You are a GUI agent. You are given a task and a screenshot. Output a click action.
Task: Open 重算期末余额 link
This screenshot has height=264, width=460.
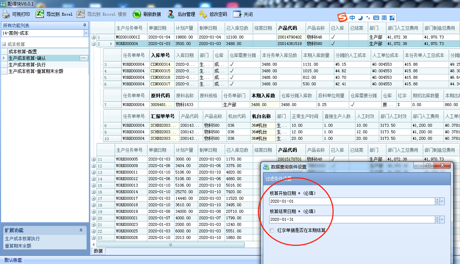coord(18,246)
